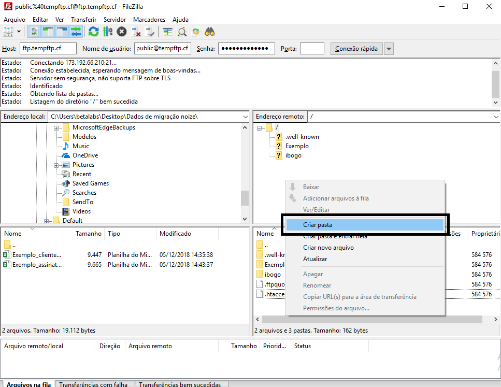Click the process queue toolbar icon

[108, 32]
